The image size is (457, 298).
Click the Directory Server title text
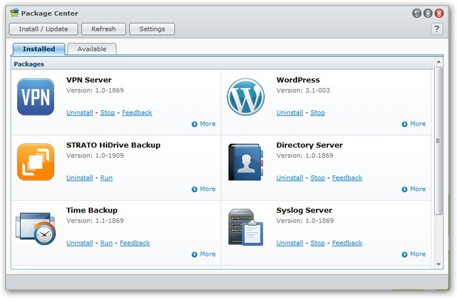[309, 145]
